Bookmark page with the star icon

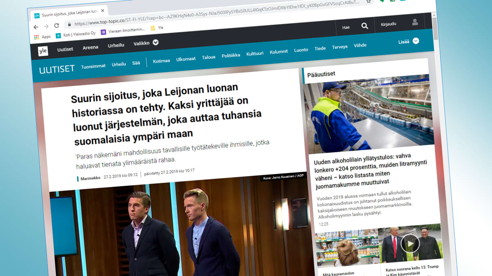coord(369,2)
